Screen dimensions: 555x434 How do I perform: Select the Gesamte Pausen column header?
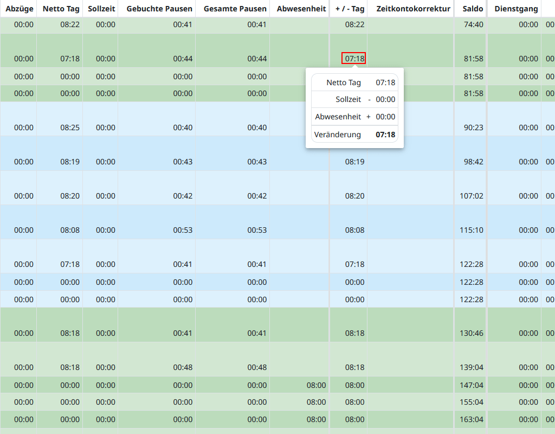[235, 9]
